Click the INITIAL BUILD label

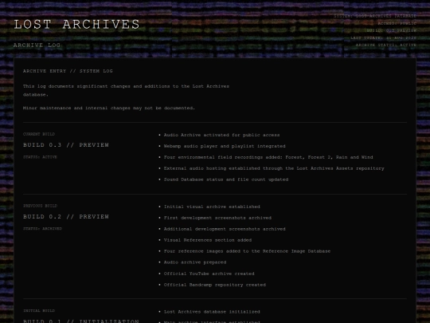[39, 311]
